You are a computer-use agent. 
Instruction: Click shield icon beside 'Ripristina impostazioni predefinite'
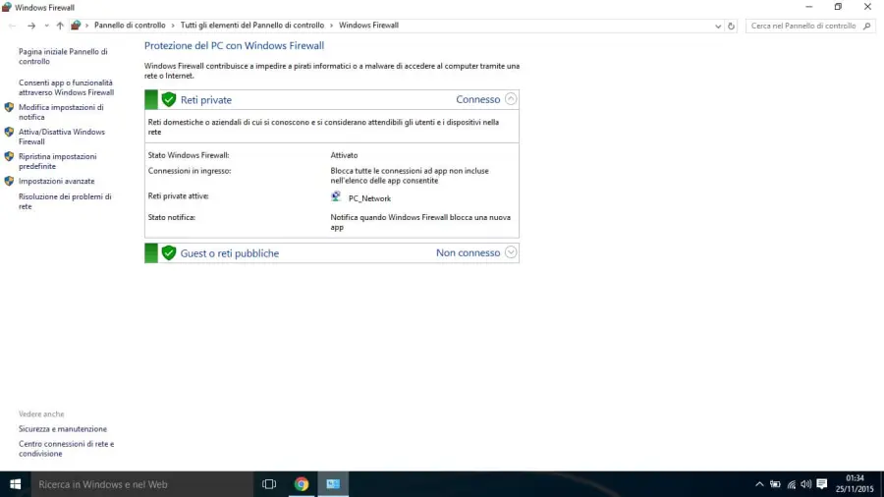[9, 156]
